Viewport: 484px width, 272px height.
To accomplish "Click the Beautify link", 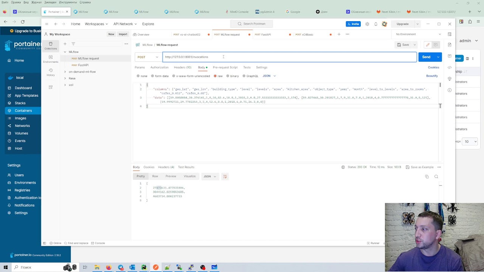I will (x=432, y=76).
